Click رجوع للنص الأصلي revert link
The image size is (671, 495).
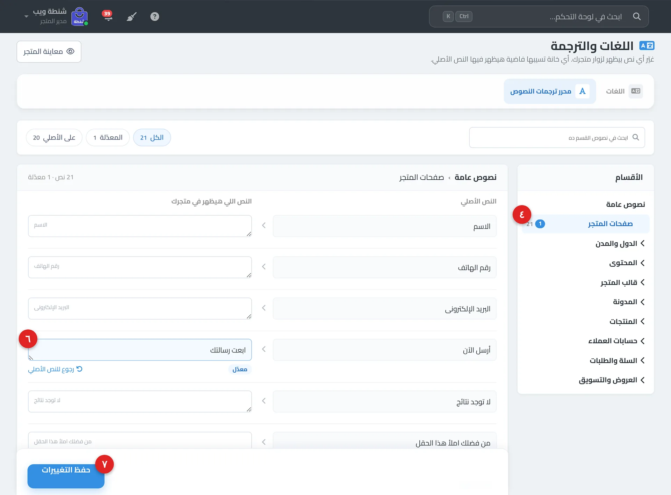55,369
